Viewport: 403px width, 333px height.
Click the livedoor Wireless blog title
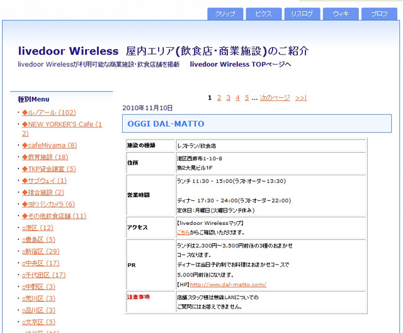click(164, 51)
